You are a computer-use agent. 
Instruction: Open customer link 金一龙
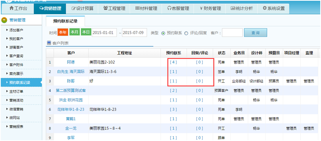71,128
